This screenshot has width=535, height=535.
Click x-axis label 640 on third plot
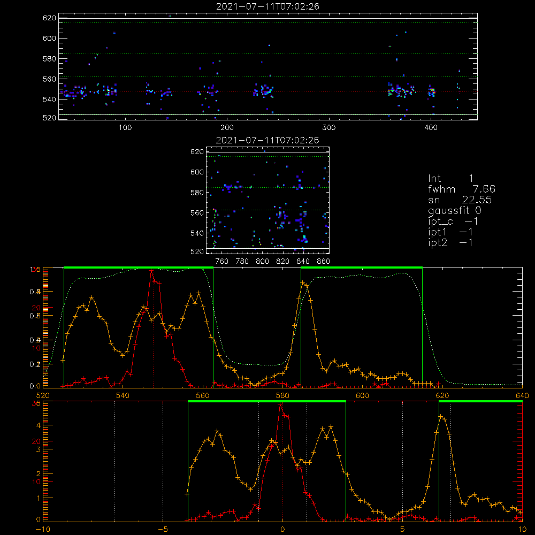522,395
